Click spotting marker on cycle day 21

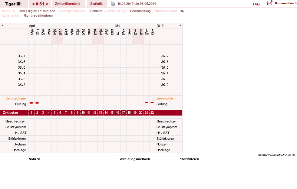point(146,103)
